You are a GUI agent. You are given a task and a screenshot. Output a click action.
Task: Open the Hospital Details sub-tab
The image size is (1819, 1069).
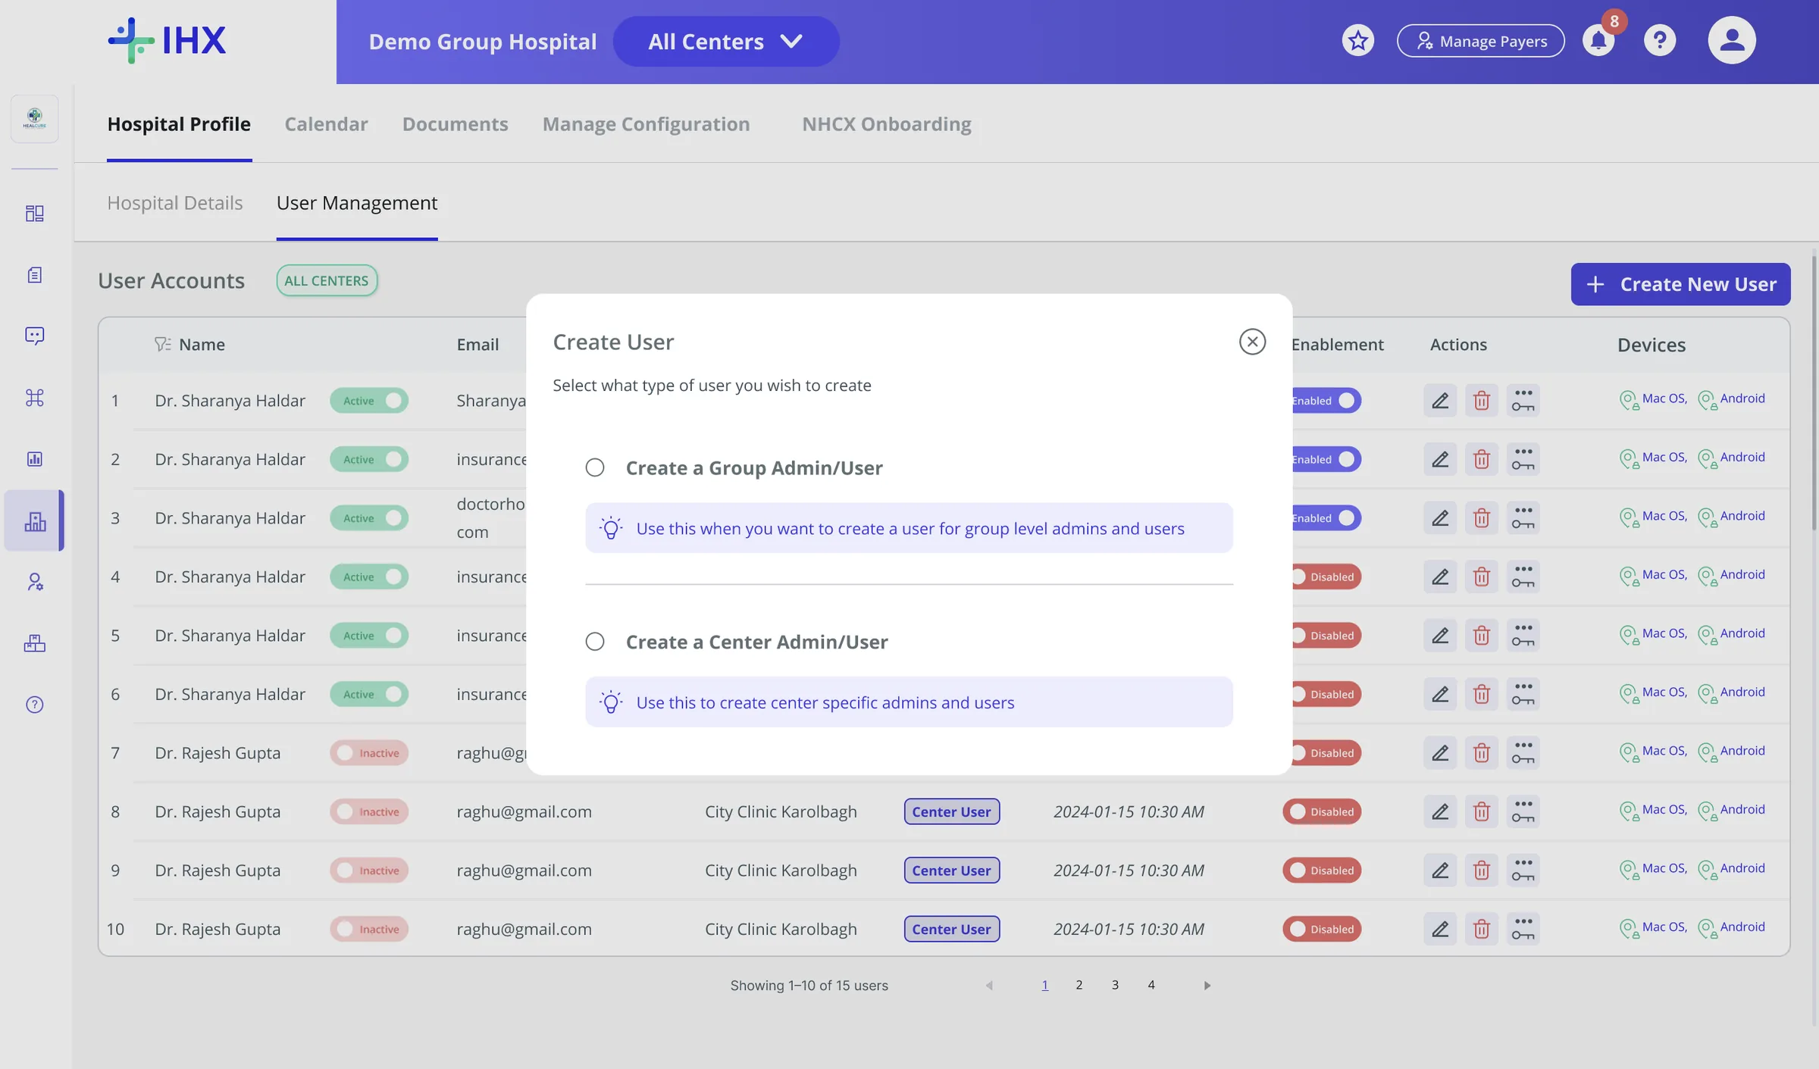pos(175,203)
